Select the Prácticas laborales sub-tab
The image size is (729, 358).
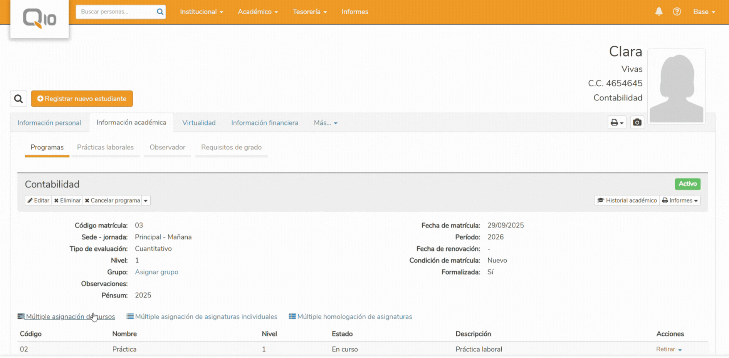105,147
